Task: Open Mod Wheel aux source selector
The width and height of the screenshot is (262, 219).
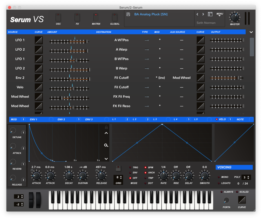Action: (x=182, y=78)
